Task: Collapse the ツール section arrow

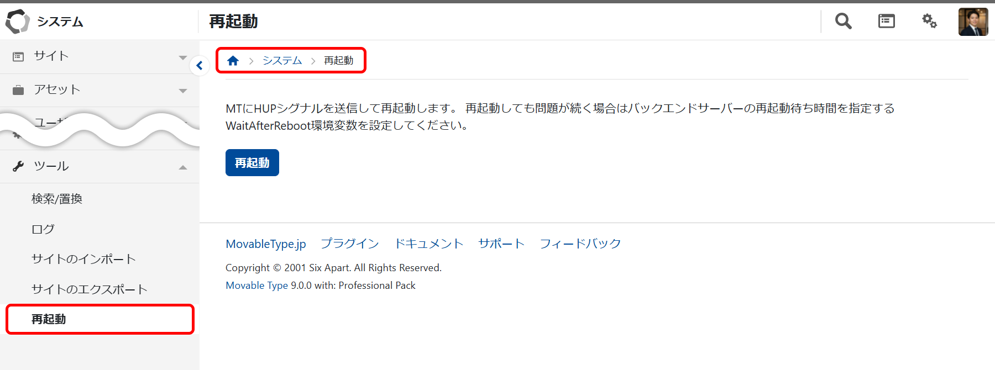Action: (183, 167)
